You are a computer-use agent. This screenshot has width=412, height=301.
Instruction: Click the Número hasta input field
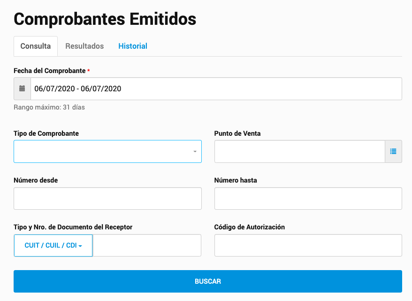coord(308,198)
